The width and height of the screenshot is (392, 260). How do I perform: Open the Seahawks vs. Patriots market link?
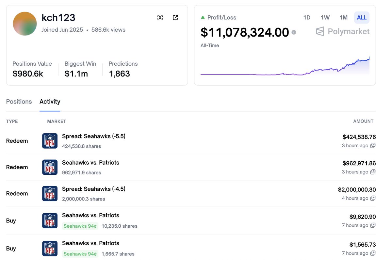(x=90, y=162)
